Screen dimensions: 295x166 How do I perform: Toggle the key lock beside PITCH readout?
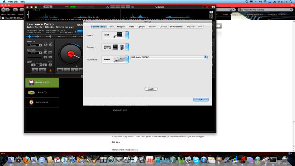(x=76, y=32)
